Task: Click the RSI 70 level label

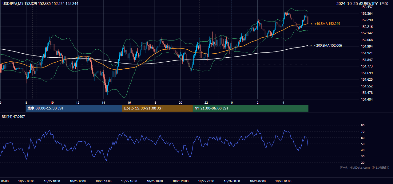Action: 363,132
